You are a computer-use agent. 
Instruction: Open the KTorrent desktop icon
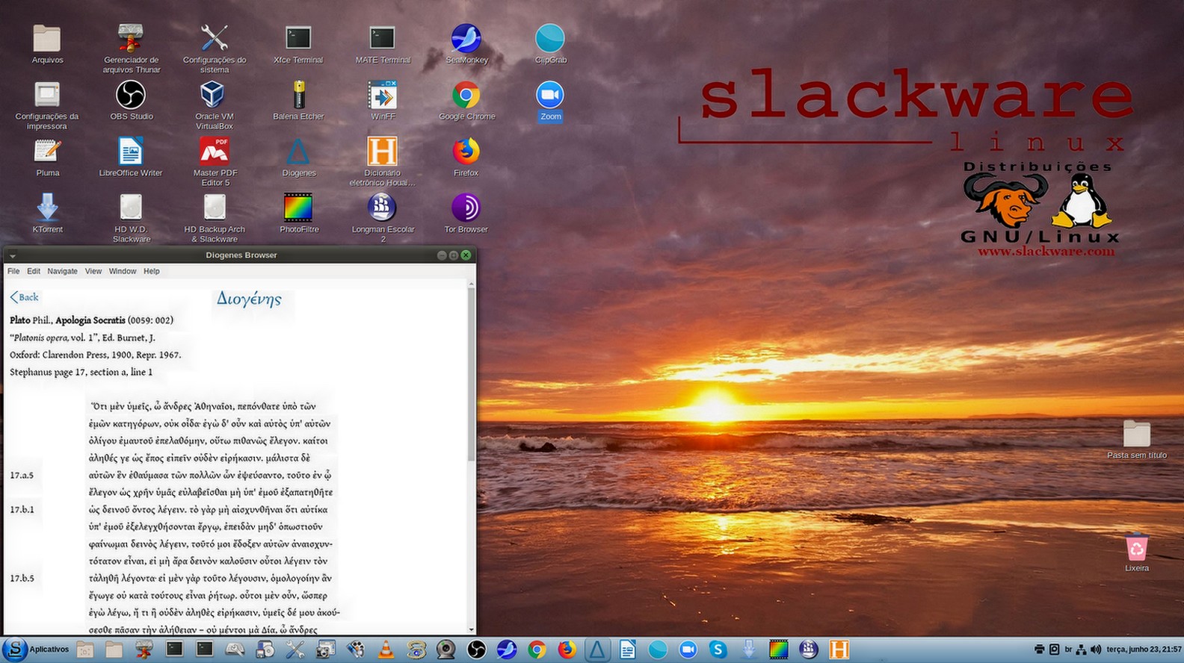click(x=47, y=209)
